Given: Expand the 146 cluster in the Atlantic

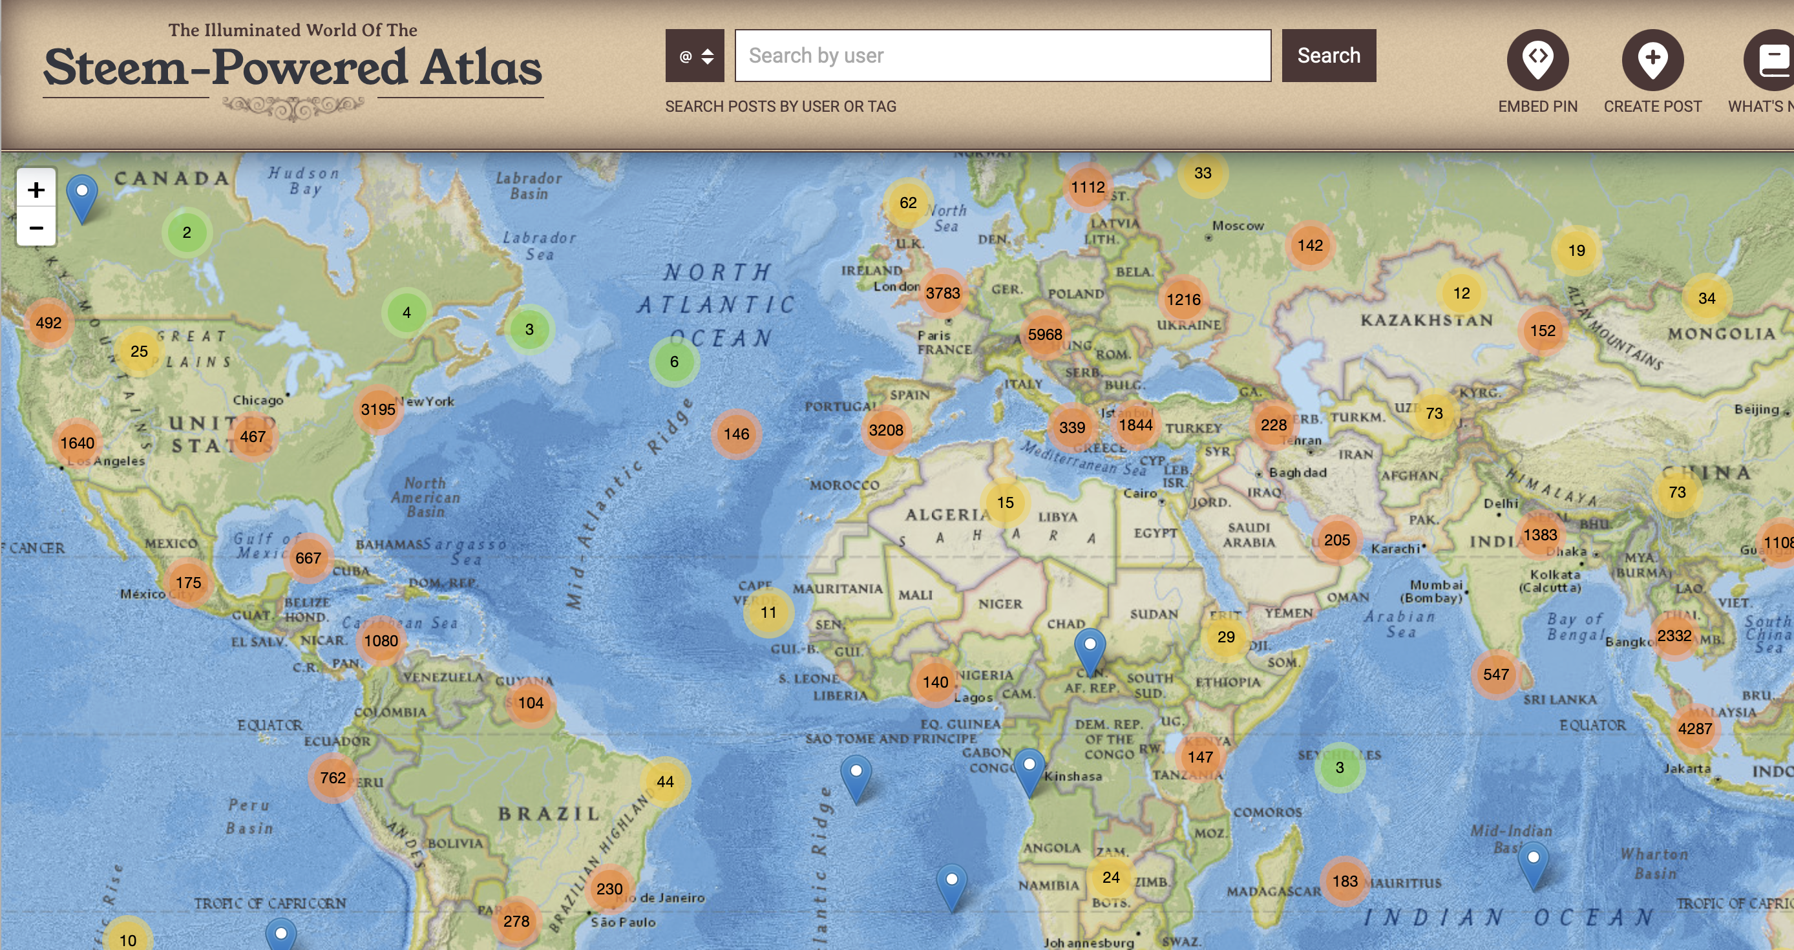Looking at the screenshot, I should (736, 434).
